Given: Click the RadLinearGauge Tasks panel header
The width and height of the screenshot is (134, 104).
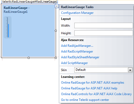Looking at the screenshot, I should click(x=96, y=7).
